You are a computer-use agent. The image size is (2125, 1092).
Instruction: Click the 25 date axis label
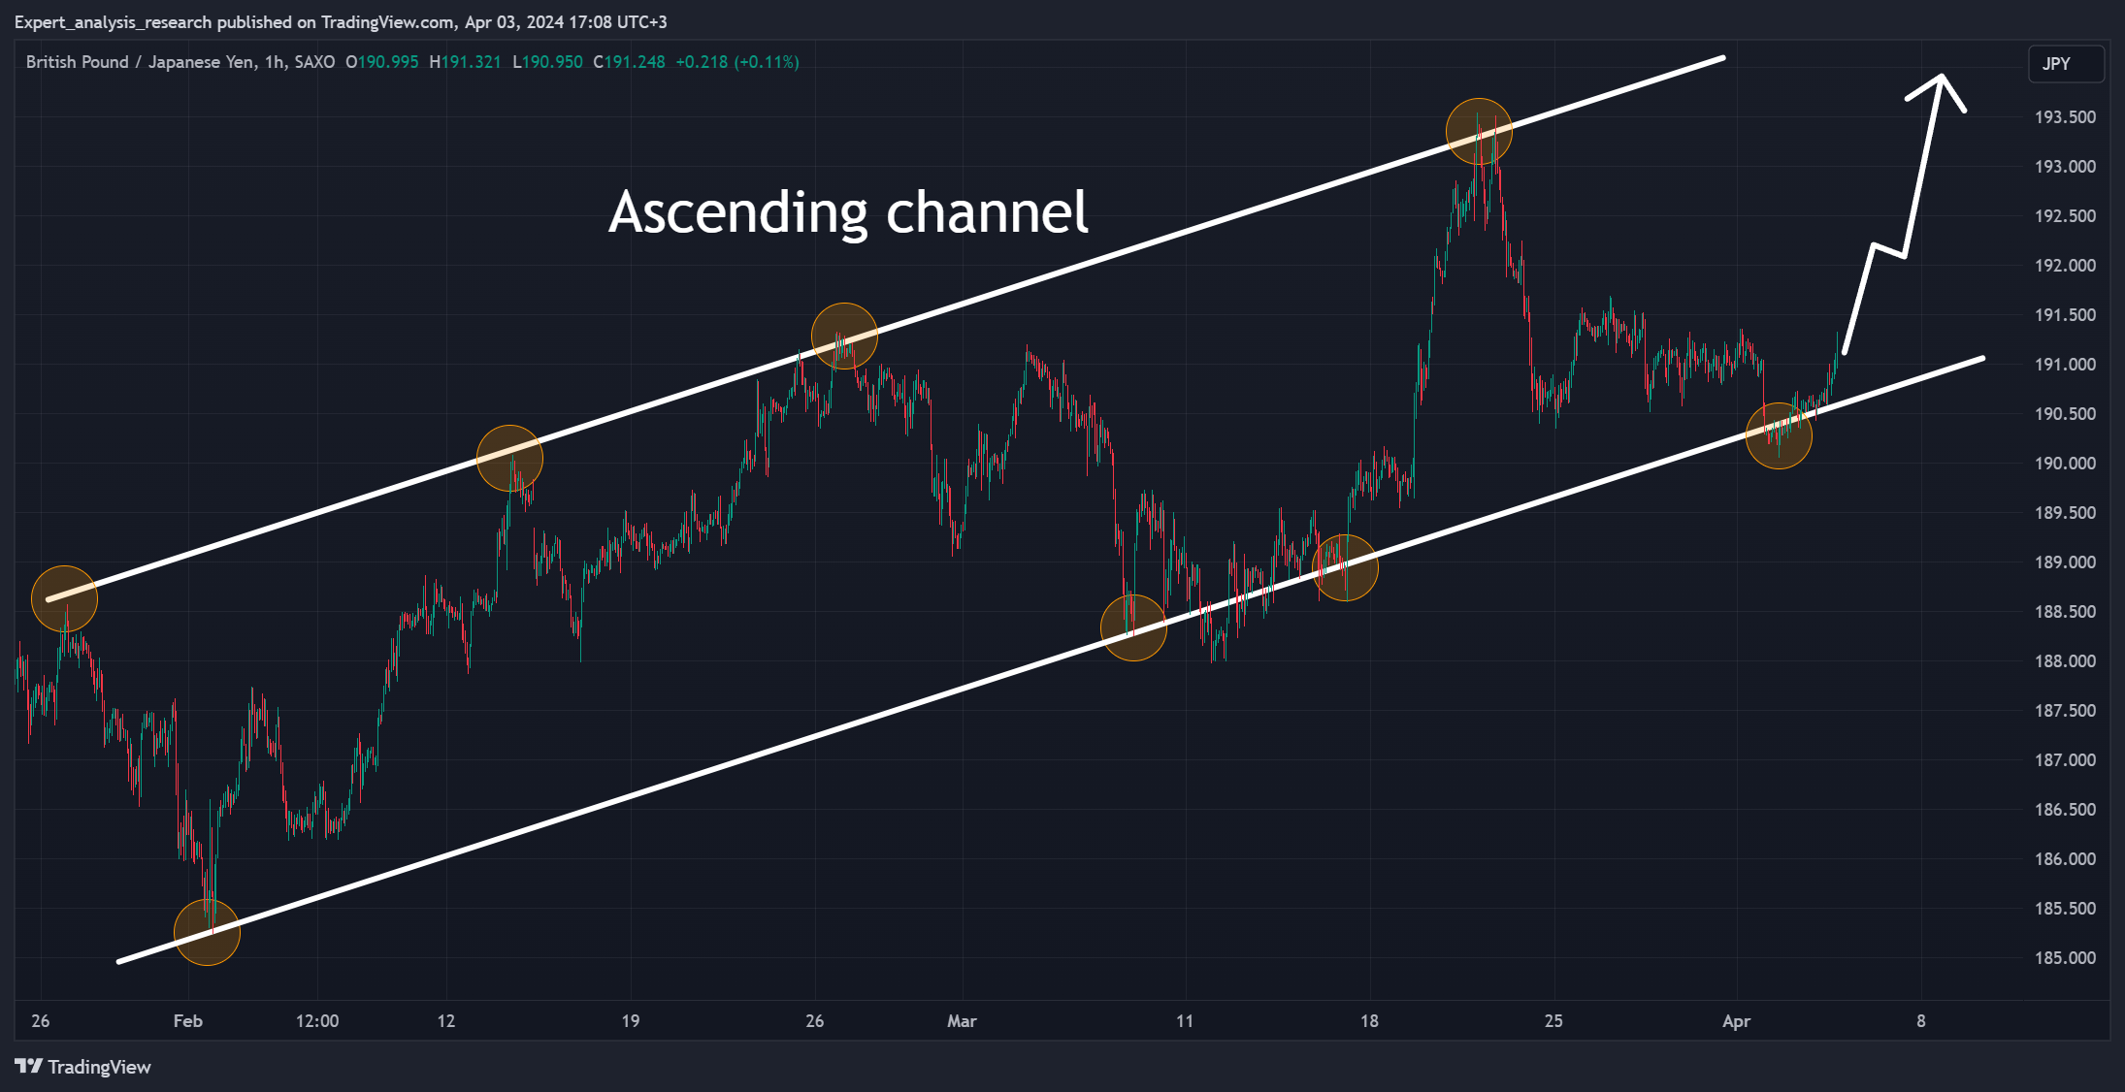[1553, 1021]
